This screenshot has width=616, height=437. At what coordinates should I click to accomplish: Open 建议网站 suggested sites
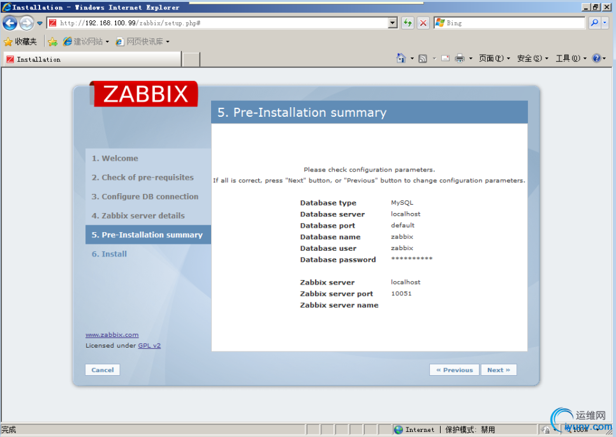tap(86, 41)
